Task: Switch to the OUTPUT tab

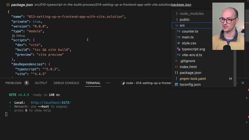Action: (x=41, y=83)
